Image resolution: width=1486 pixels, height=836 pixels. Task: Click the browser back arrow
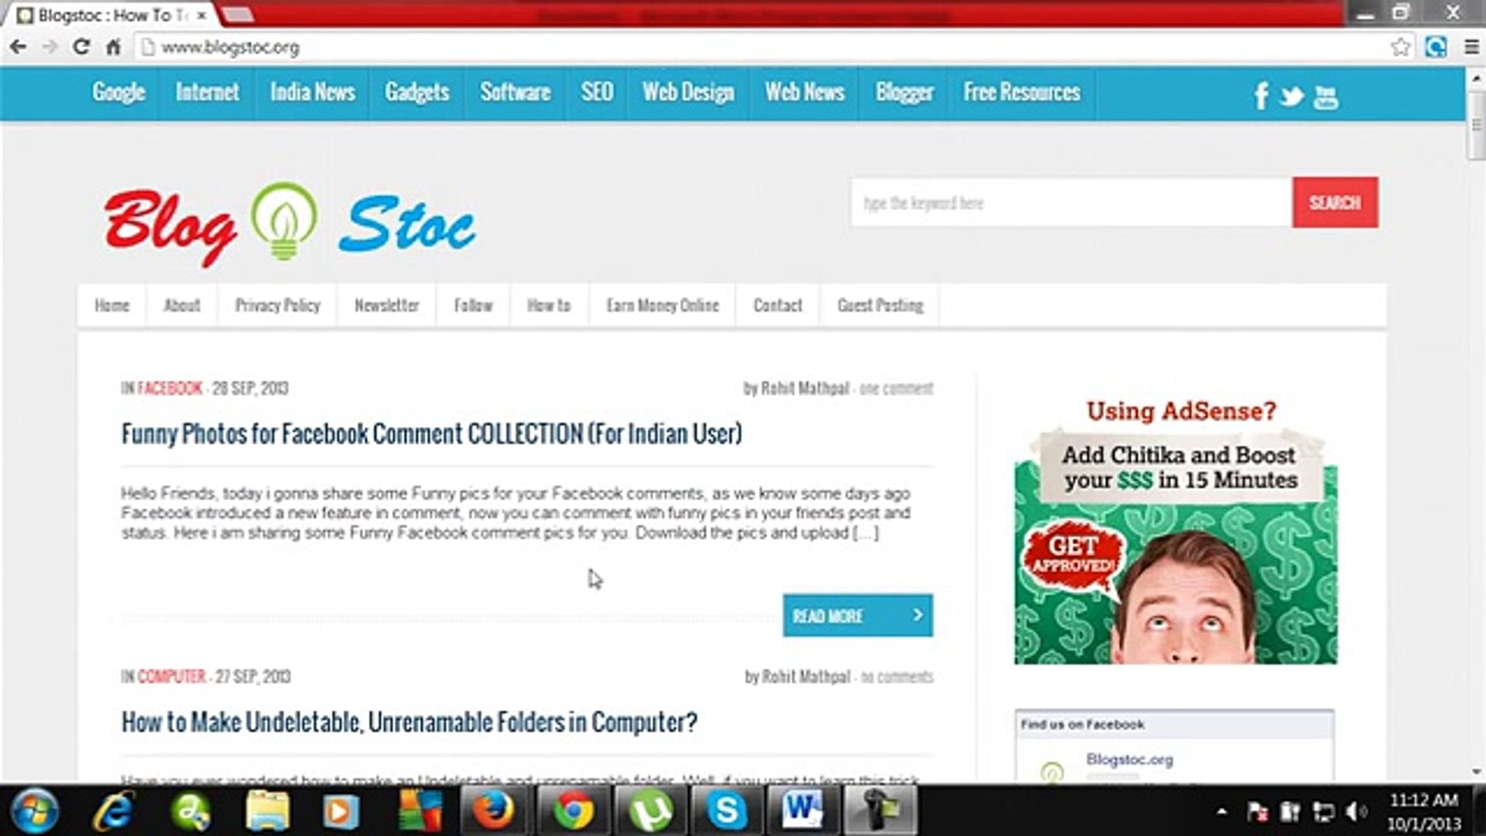pos(18,47)
